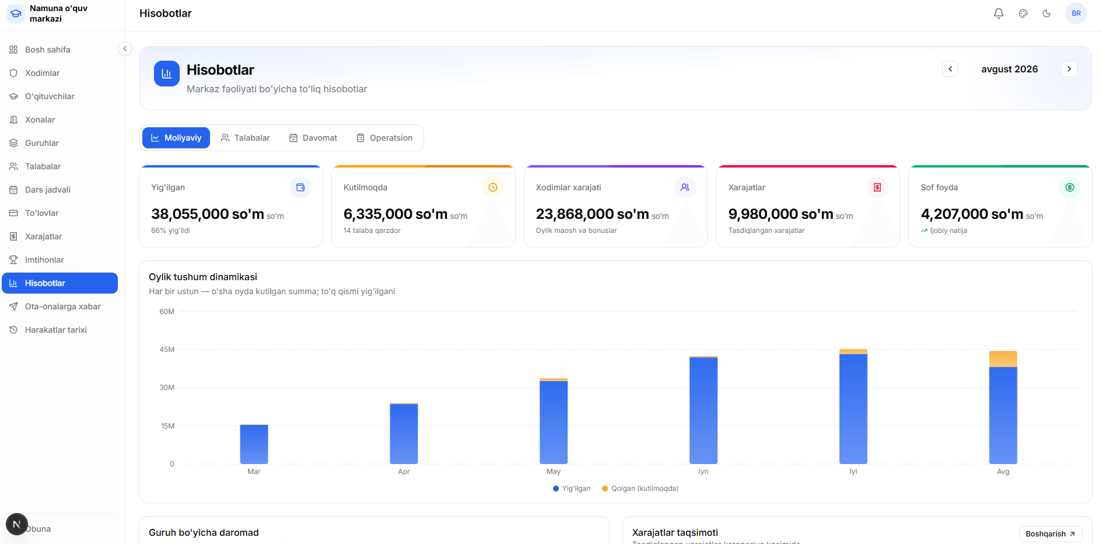Click the 38,055,000 so'm amount
Screen dimensions: 1102x544
208,214
